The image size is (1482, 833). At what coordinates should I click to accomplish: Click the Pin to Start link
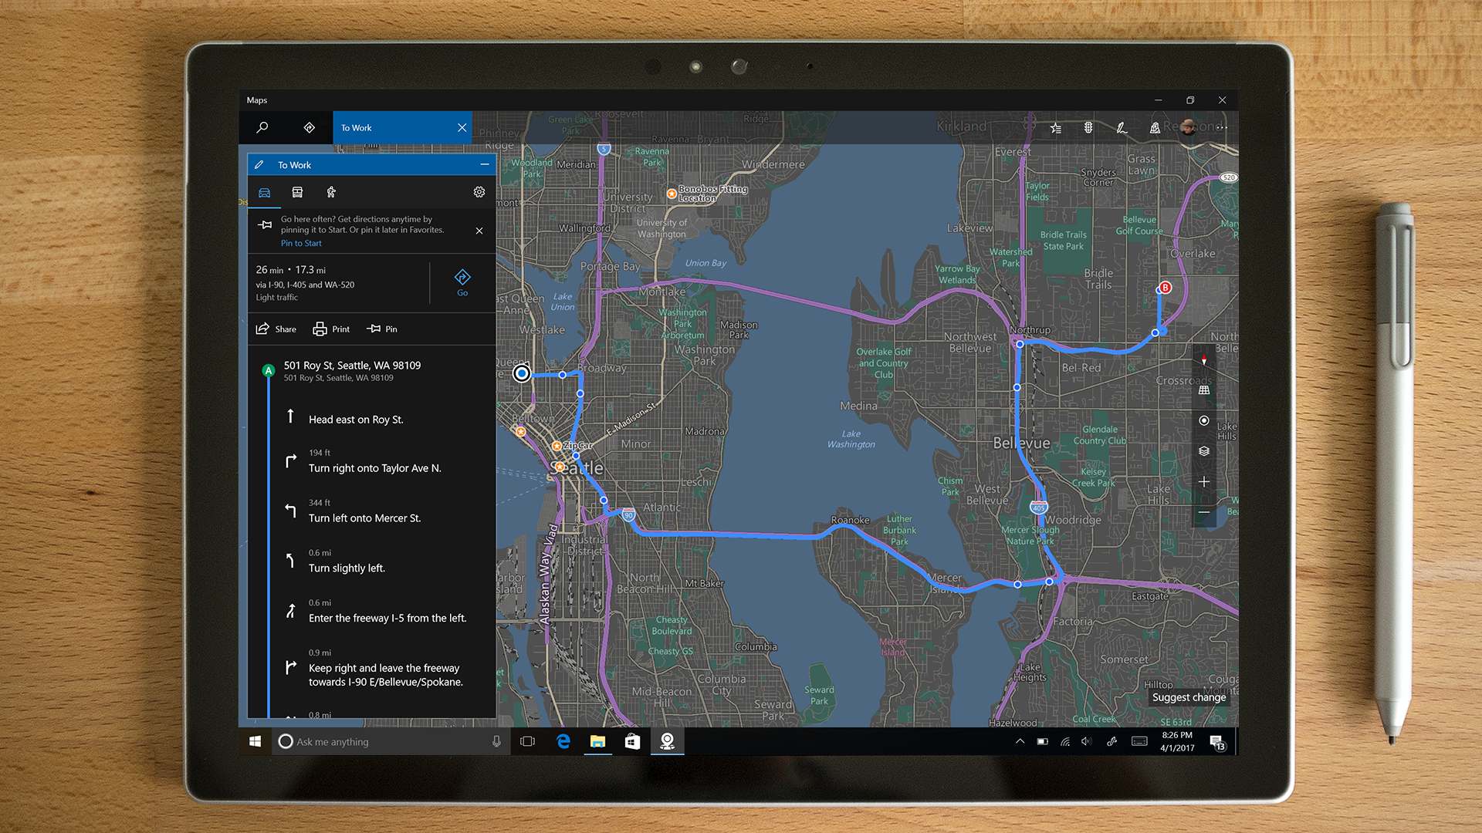301,243
